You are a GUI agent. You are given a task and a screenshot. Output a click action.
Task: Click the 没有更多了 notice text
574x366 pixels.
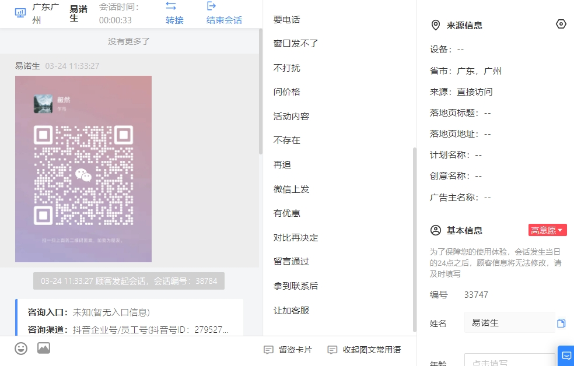129,41
